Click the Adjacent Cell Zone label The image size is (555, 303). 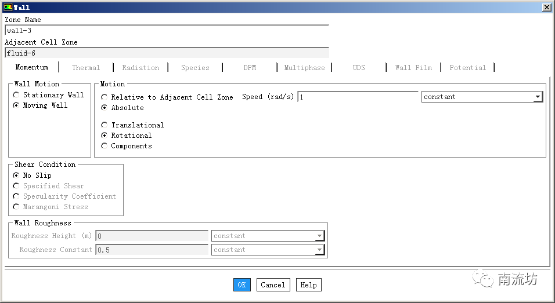click(x=41, y=42)
